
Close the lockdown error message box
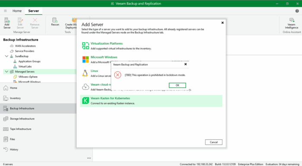coord(186,64)
